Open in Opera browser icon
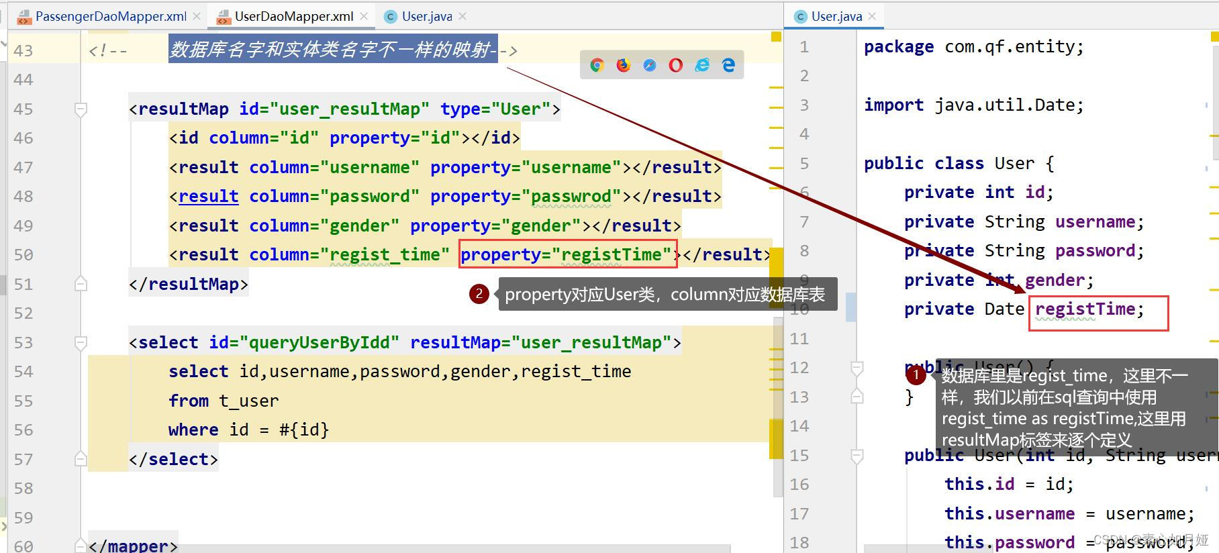The width and height of the screenshot is (1219, 553). (x=676, y=65)
